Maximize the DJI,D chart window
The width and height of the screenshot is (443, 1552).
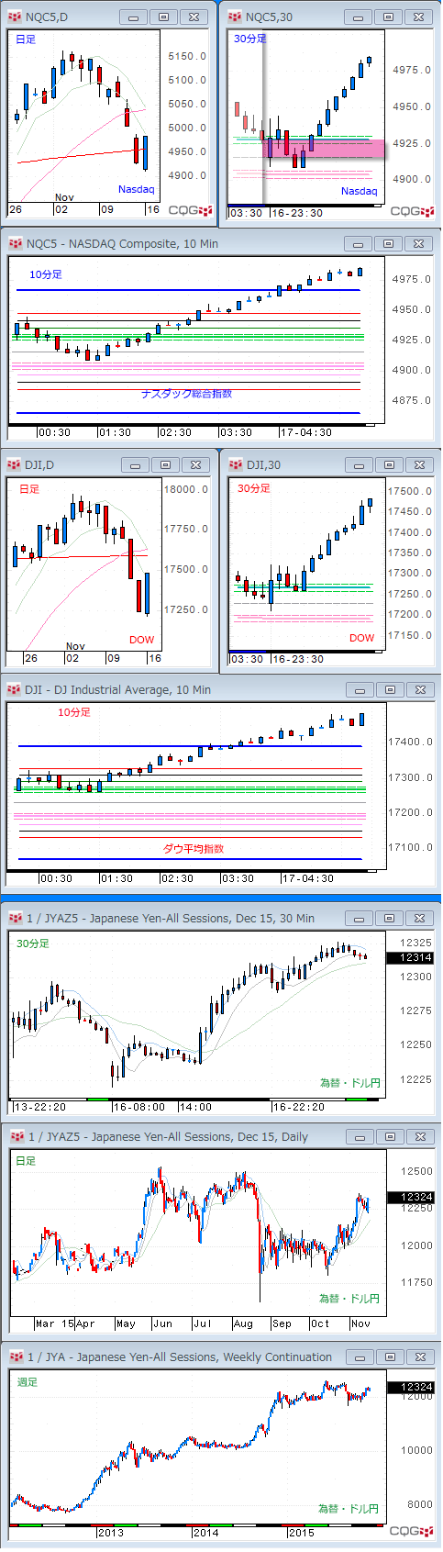pos(165,464)
